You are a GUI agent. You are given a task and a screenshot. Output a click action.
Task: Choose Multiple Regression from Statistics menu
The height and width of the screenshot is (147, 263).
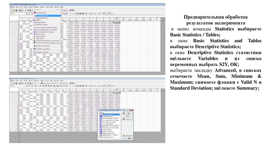coord(47,18)
